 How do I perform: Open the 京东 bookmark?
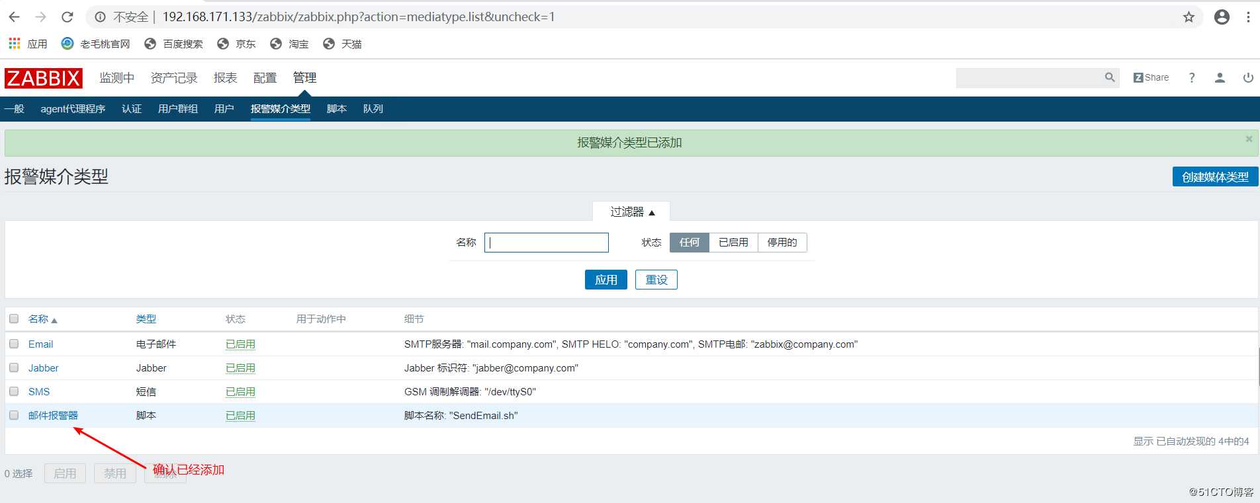[236, 44]
